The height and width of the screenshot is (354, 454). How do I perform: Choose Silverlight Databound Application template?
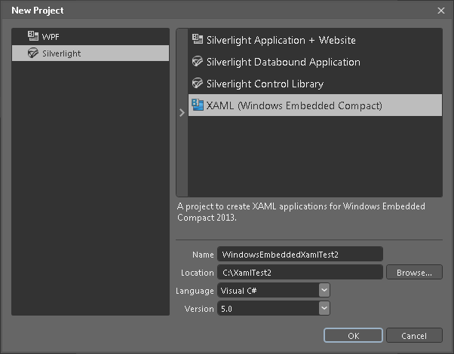(x=315, y=62)
